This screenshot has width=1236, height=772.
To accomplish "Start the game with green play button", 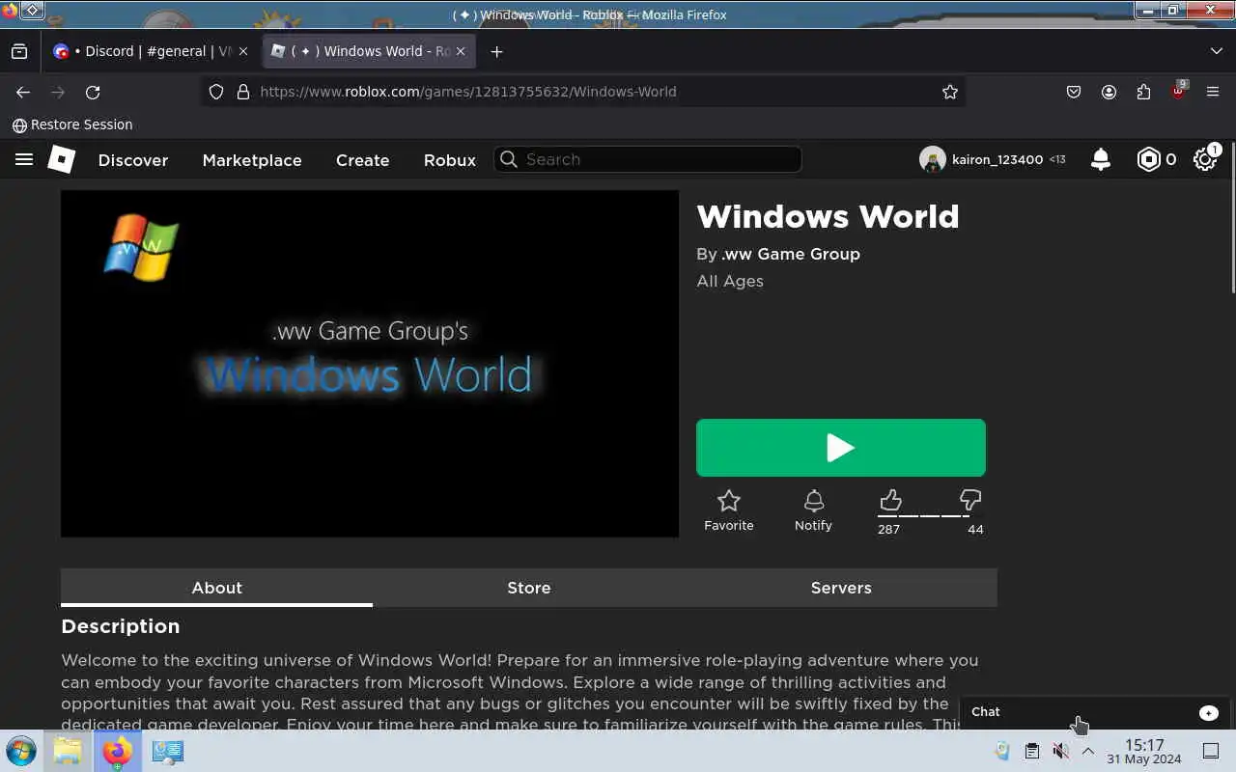I will [841, 448].
